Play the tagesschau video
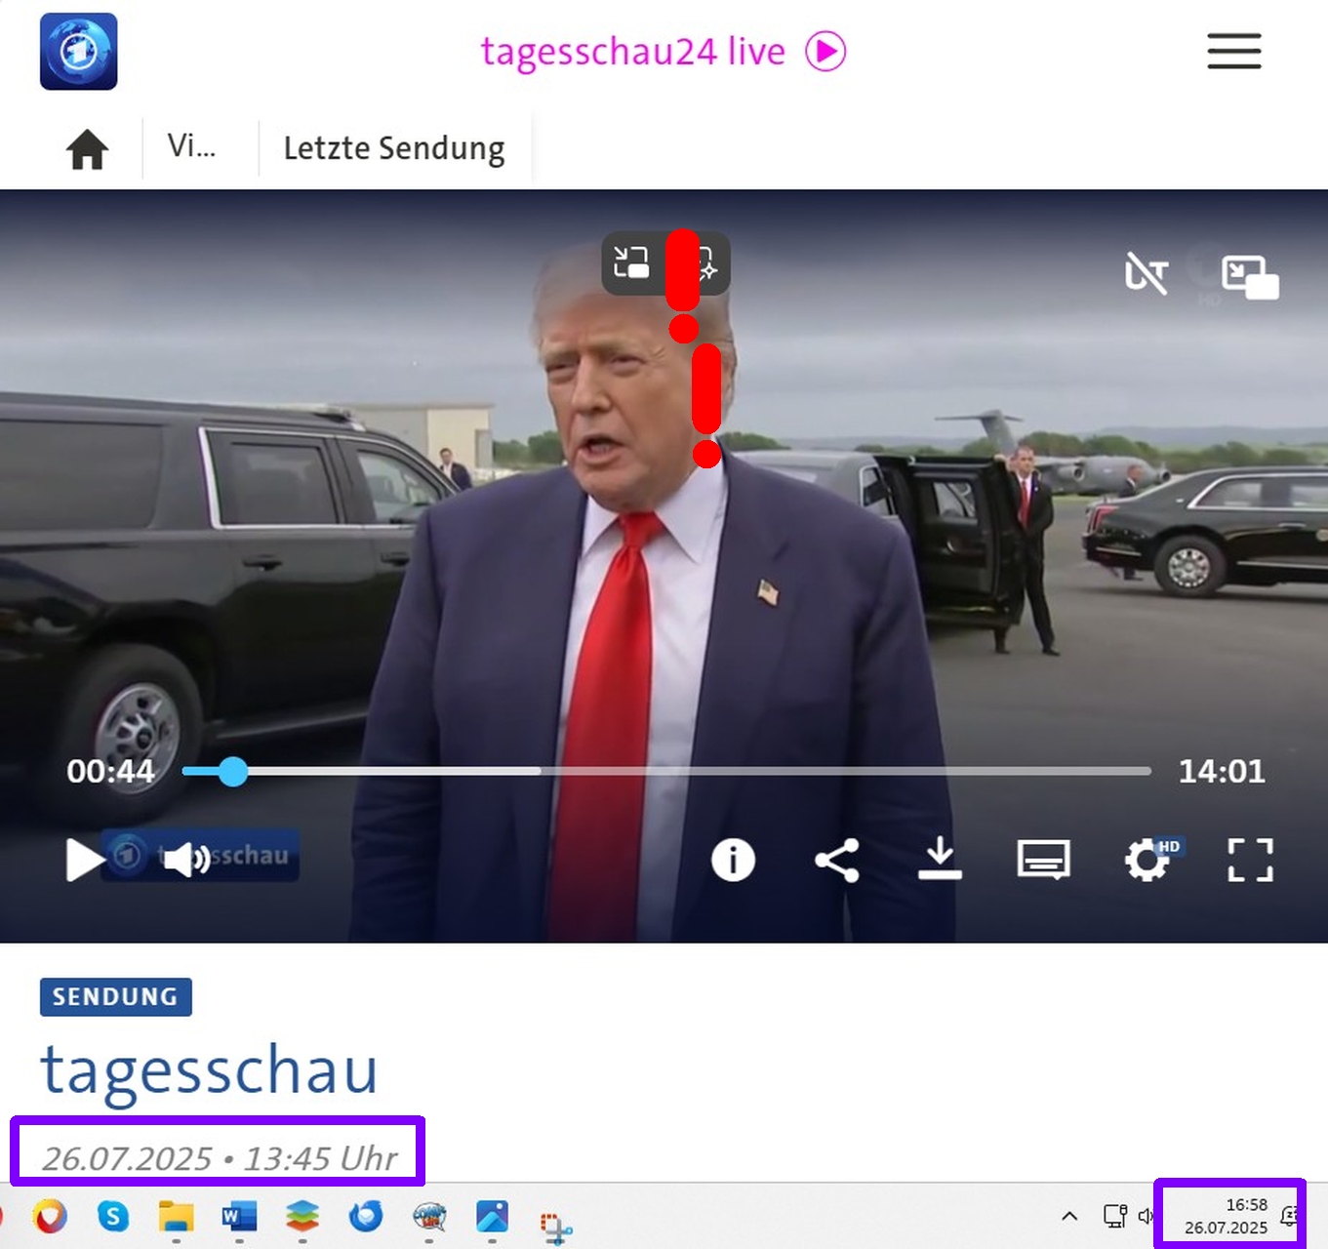 tap(84, 860)
